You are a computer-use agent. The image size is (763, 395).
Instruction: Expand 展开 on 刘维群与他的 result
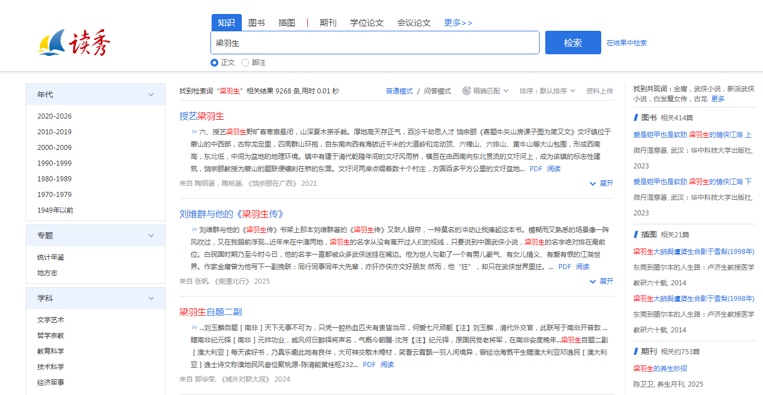coord(602,281)
